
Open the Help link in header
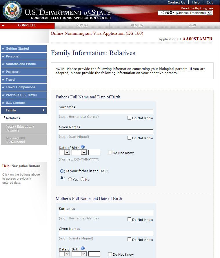point(196,2)
